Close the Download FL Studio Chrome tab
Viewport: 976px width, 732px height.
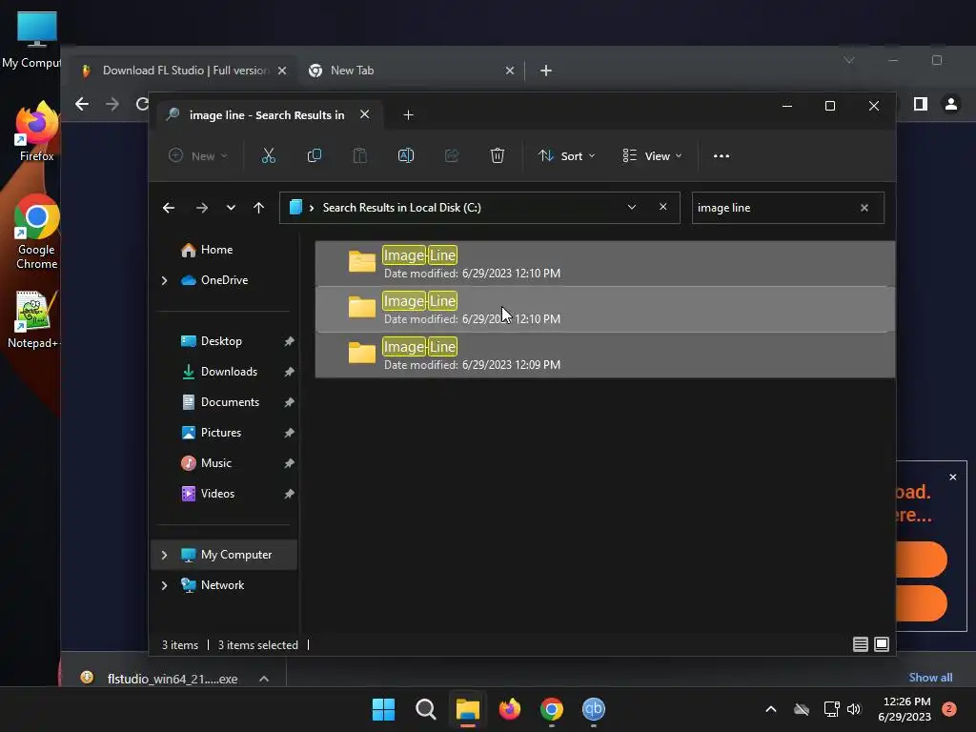point(282,71)
